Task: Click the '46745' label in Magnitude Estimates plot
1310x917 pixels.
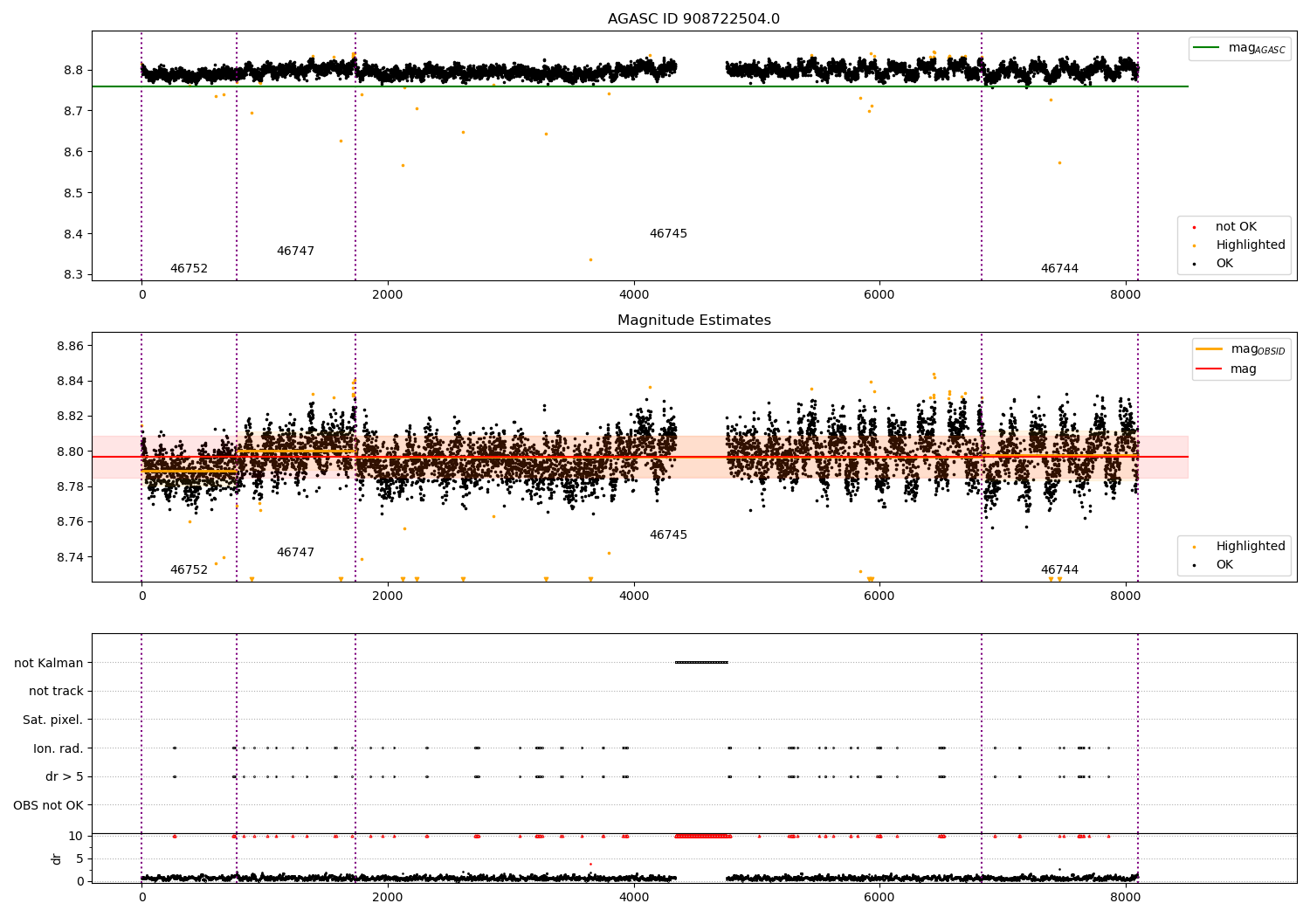Action: click(668, 534)
